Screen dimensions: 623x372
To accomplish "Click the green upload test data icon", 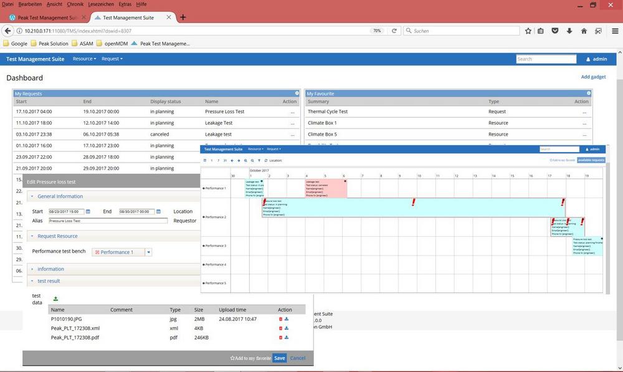I will (55, 299).
